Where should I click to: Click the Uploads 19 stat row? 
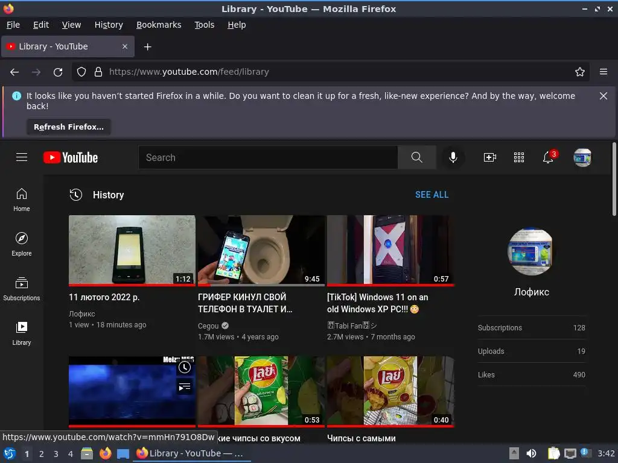tap(531, 351)
